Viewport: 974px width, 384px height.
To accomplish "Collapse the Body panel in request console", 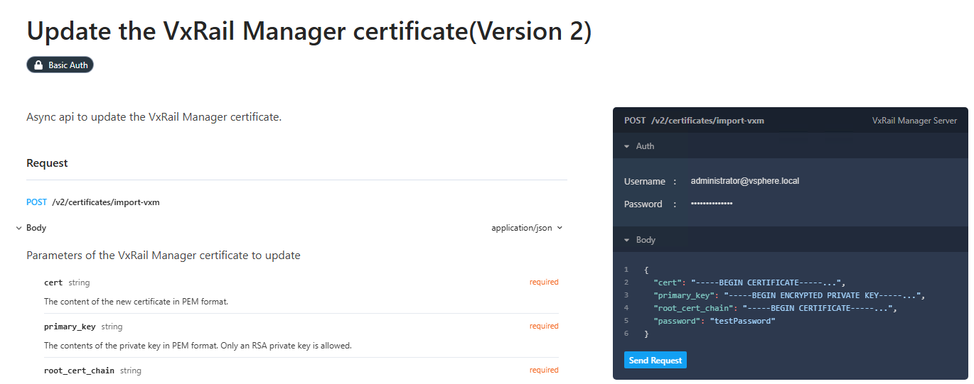I will pyautogui.click(x=626, y=240).
